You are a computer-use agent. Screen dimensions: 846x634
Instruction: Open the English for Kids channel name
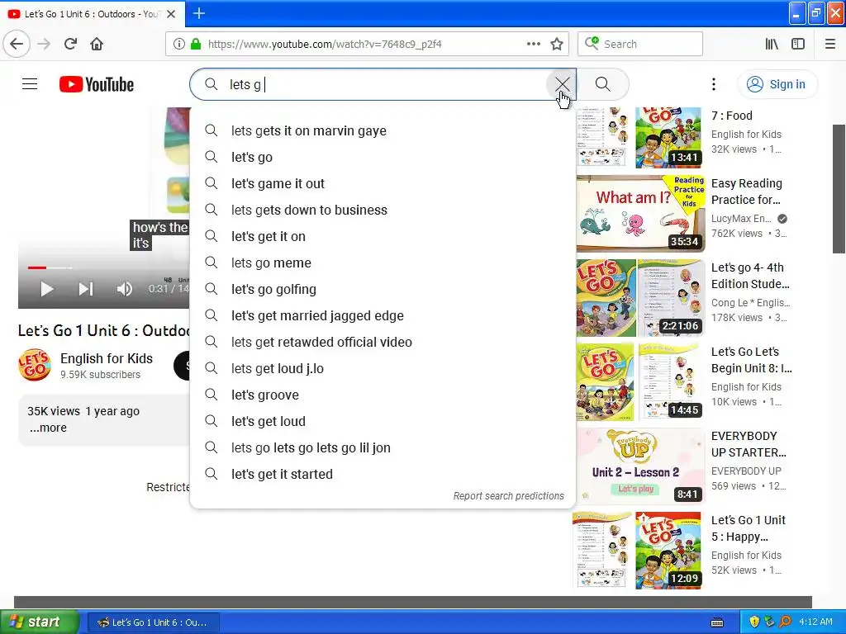click(107, 358)
